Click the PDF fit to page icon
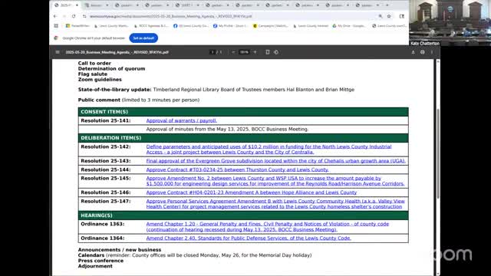491x276 pixels. coord(268,52)
